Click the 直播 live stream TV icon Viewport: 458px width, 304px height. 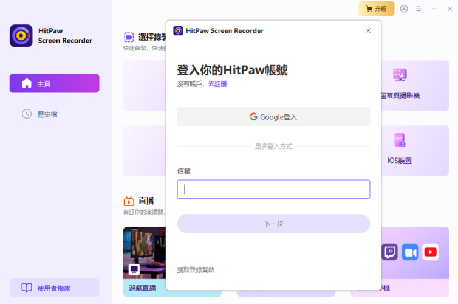tap(129, 201)
